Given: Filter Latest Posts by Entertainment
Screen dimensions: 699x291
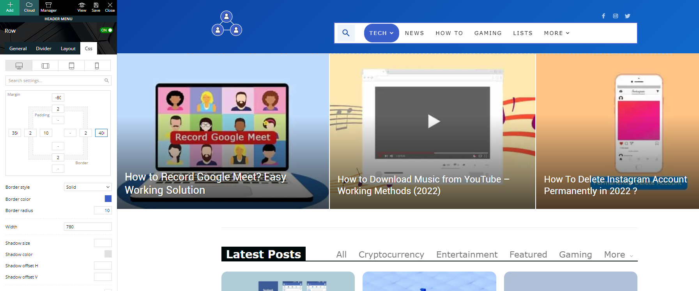Looking at the screenshot, I should point(467,254).
